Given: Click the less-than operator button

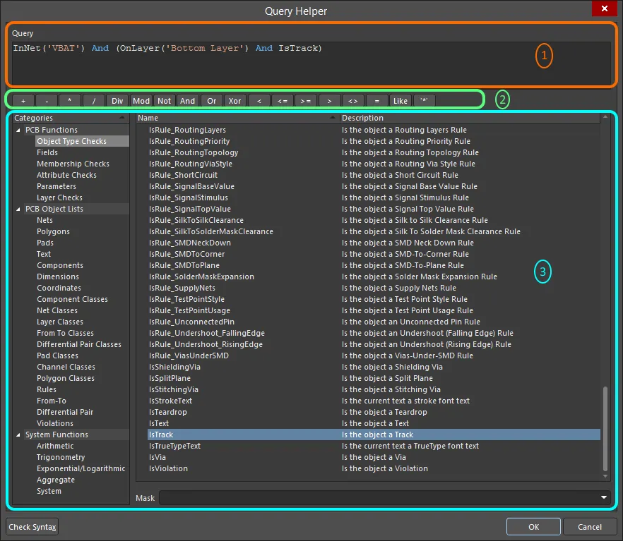Looking at the screenshot, I should tap(259, 101).
